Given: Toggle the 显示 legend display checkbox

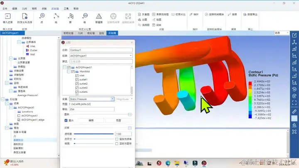Looking at the screenshot, I should (66, 120).
